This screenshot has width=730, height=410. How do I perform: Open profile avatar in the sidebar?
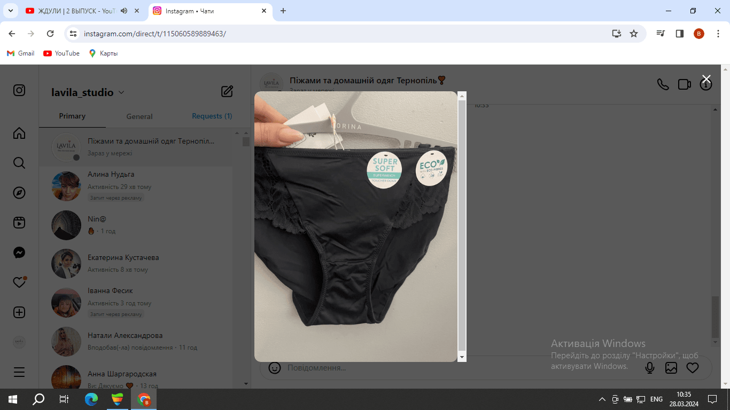tap(19, 342)
